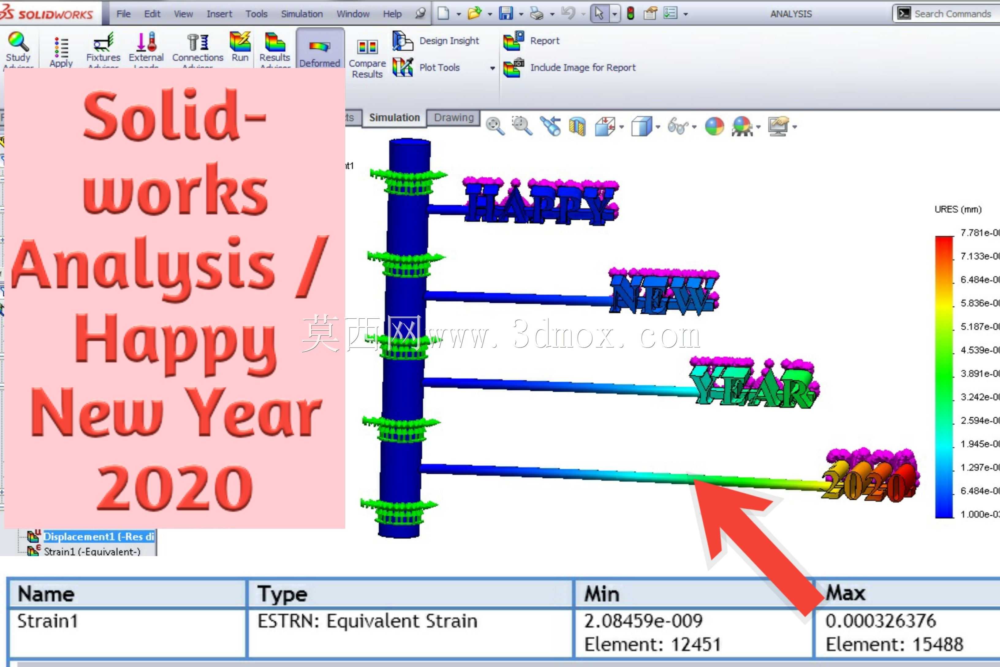Click Zoom to Area icon
This screenshot has width=1000, height=667.
pyautogui.click(x=522, y=126)
